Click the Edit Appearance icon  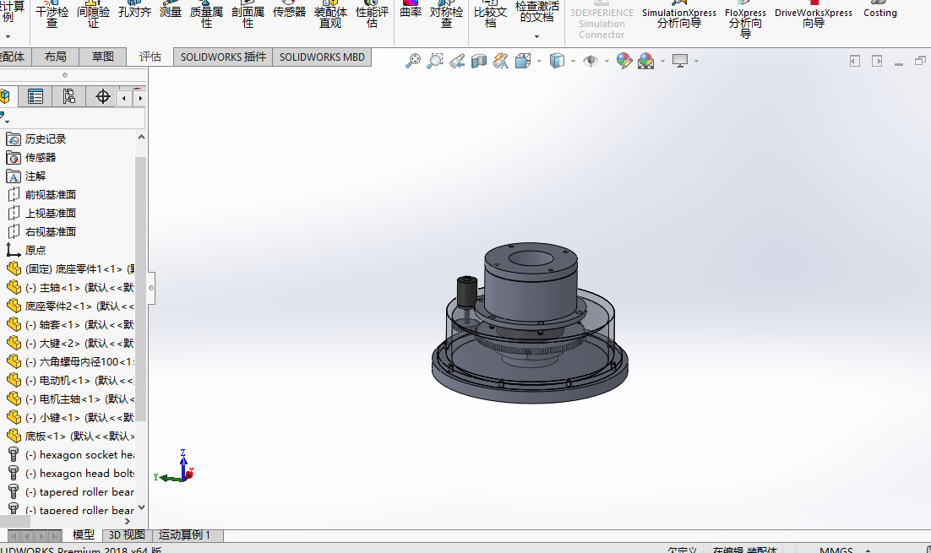click(x=624, y=61)
